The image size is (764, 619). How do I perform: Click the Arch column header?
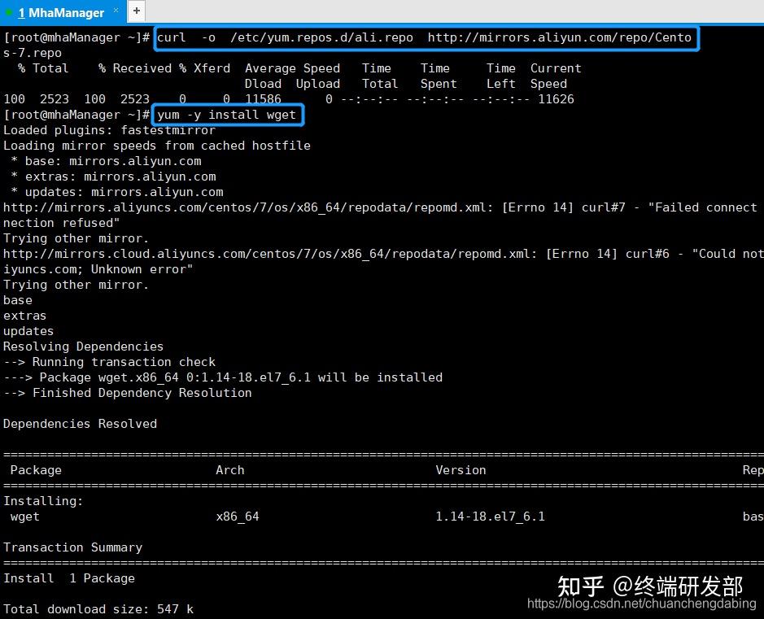tap(230, 469)
